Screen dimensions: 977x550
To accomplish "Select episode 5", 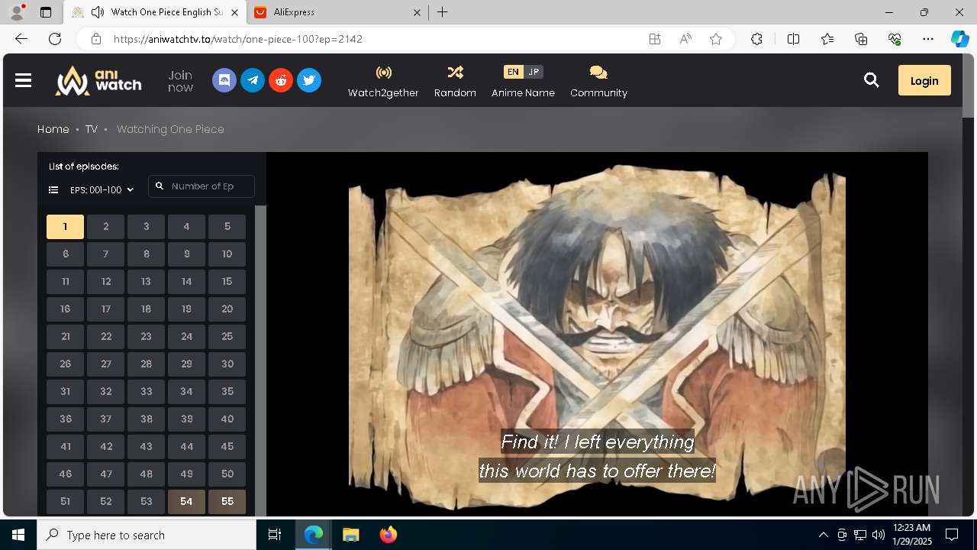I will point(227,227).
